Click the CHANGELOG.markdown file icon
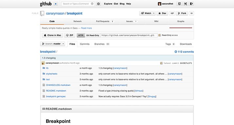 click(44, 85)
